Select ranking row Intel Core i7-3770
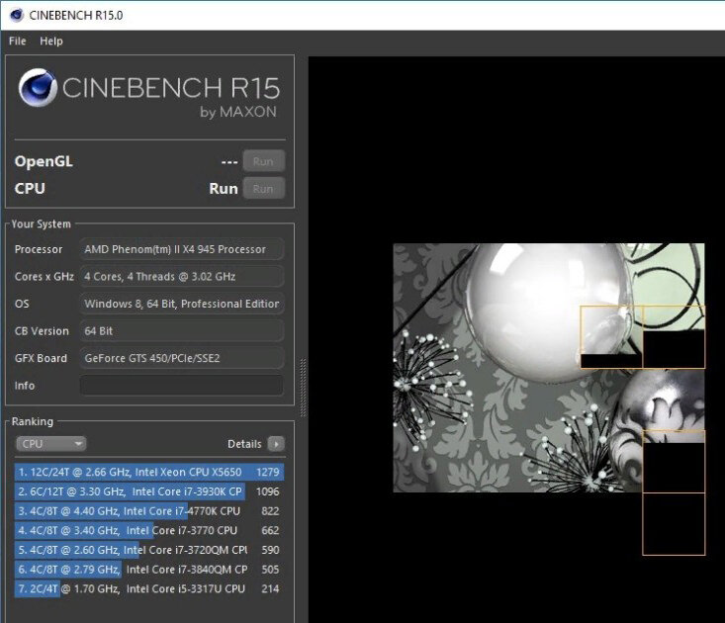 pyautogui.click(x=149, y=530)
